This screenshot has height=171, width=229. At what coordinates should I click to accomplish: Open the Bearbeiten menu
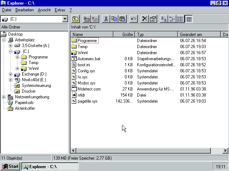coord(25,10)
